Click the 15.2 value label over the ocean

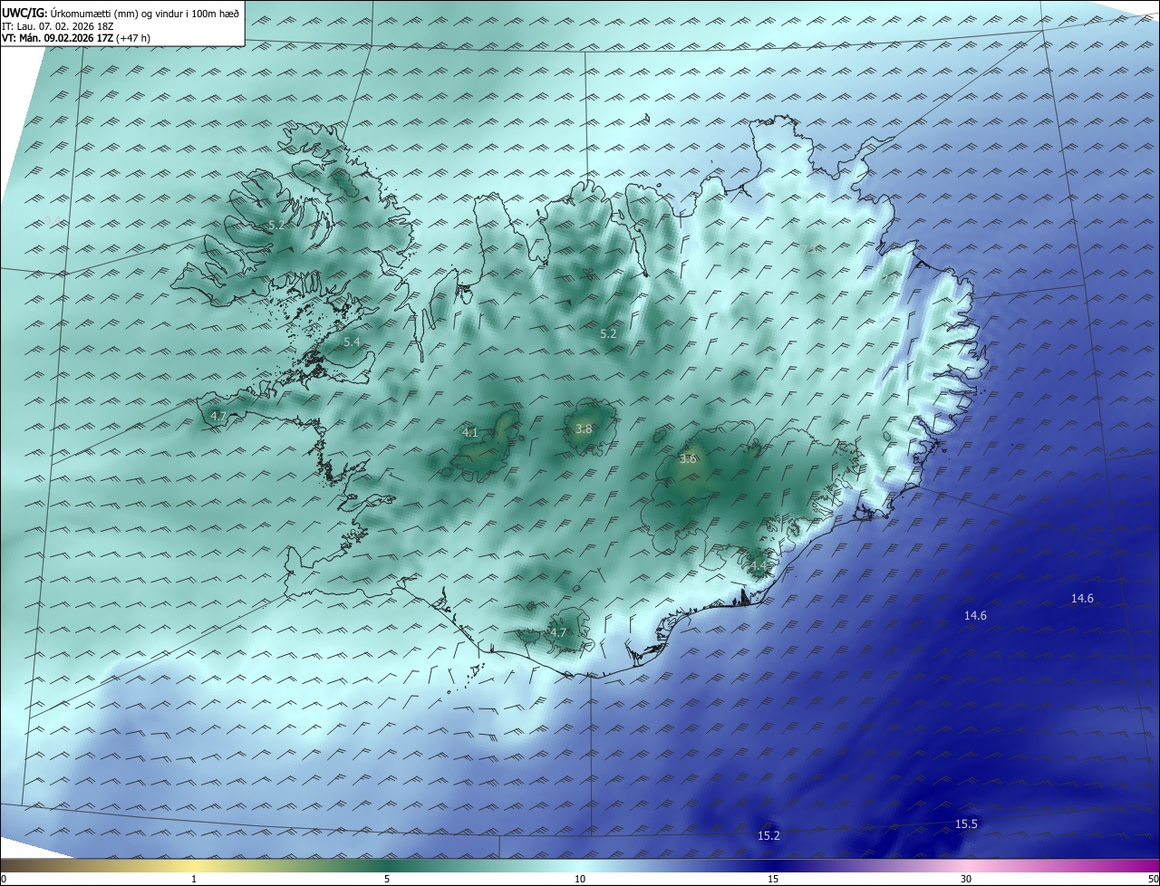click(768, 835)
